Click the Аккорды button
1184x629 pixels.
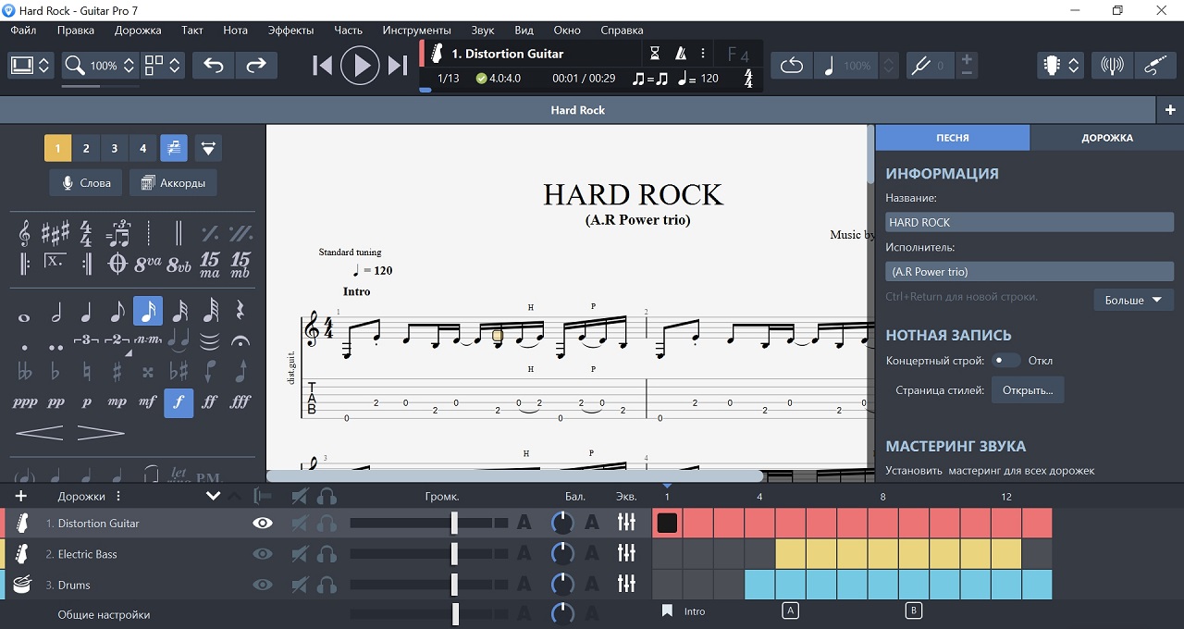pos(173,183)
